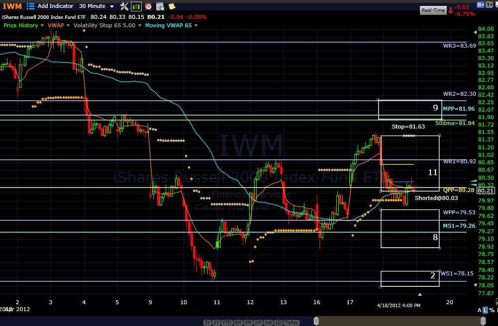
Task: Click the blue S button in the top right
Action: 480,4
